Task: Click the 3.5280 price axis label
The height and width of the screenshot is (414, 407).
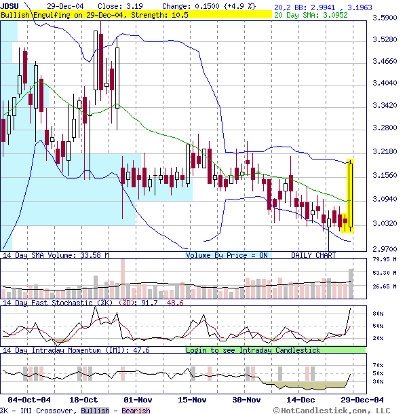Action: (x=385, y=39)
